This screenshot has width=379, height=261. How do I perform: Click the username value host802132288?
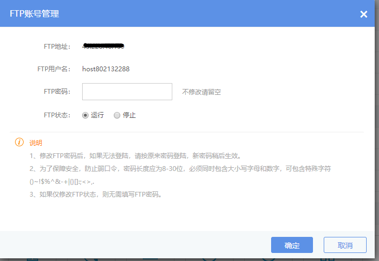pyautogui.click(x=106, y=69)
